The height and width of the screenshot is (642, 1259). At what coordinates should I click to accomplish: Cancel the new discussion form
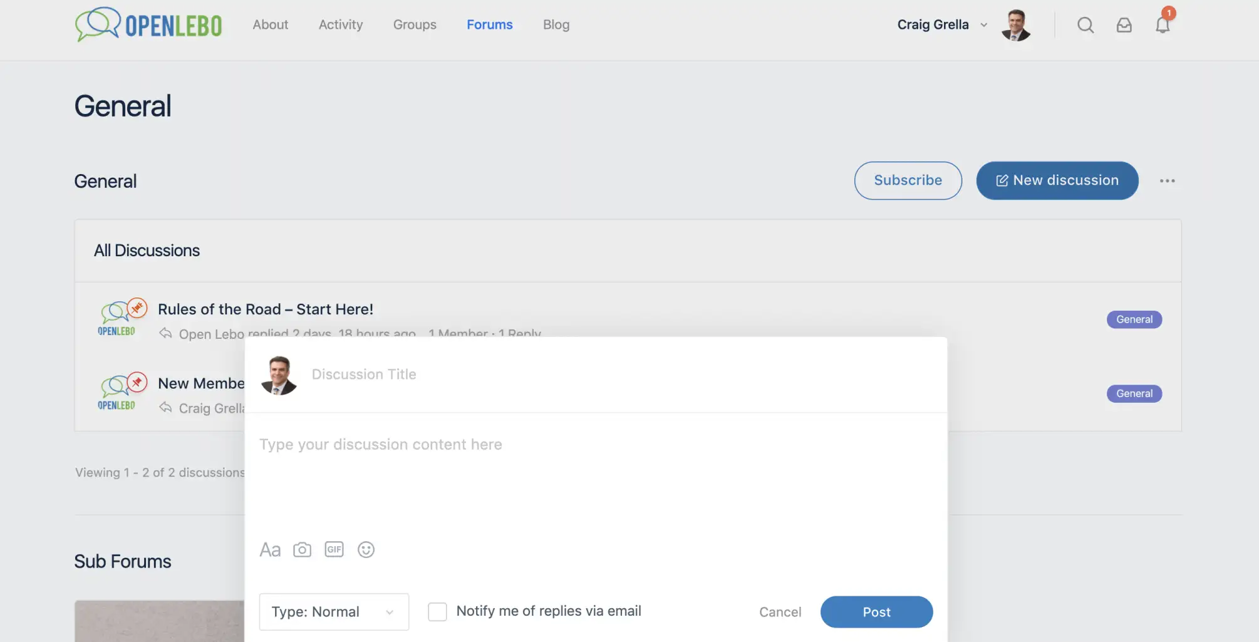click(x=780, y=612)
